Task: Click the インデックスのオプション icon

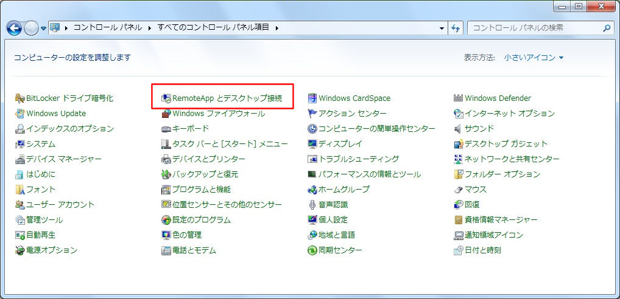Action: point(19,129)
